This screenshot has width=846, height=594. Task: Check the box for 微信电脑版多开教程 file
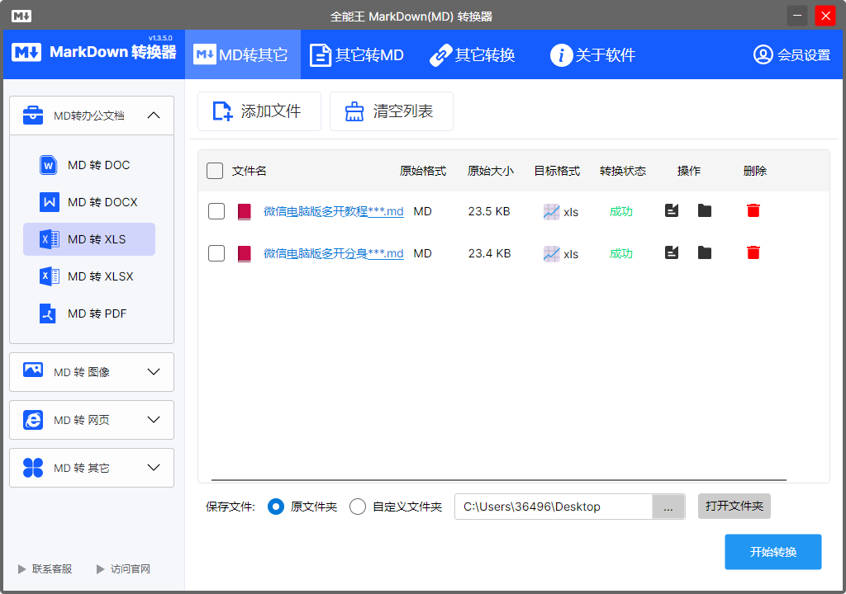pyautogui.click(x=216, y=211)
